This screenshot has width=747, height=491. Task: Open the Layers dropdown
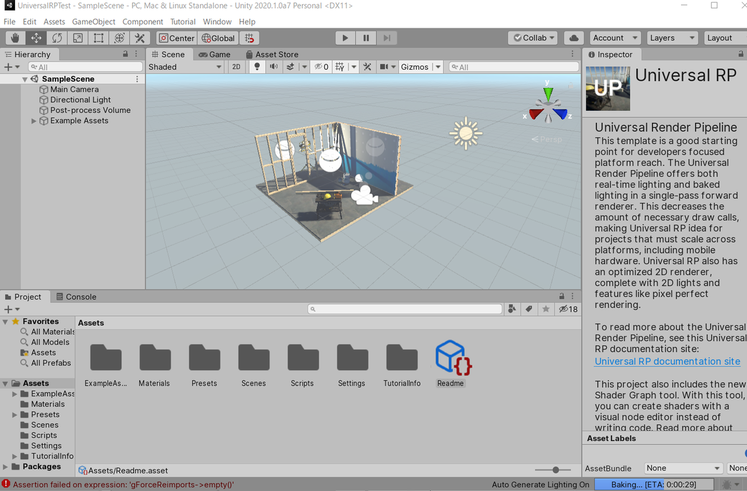(x=672, y=38)
